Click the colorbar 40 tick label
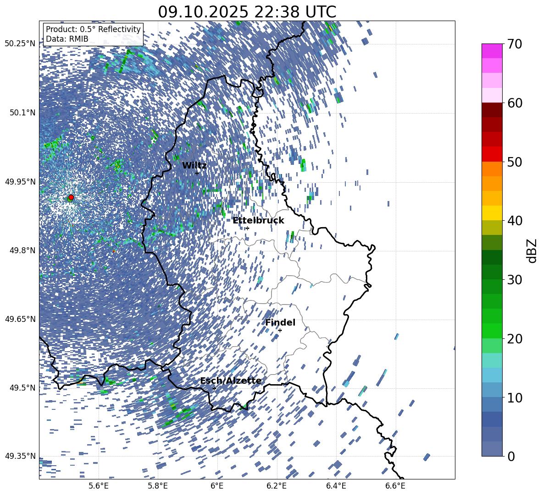543x495 pixels. (515, 221)
